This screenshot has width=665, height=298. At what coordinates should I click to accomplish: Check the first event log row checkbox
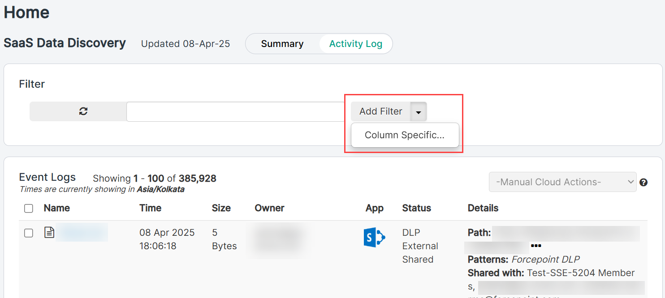click(29, 233)
